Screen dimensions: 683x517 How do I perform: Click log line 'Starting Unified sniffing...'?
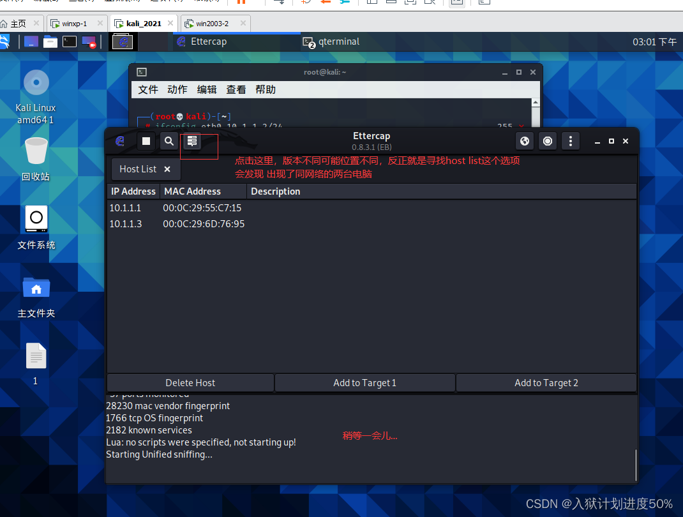point(160,454)
